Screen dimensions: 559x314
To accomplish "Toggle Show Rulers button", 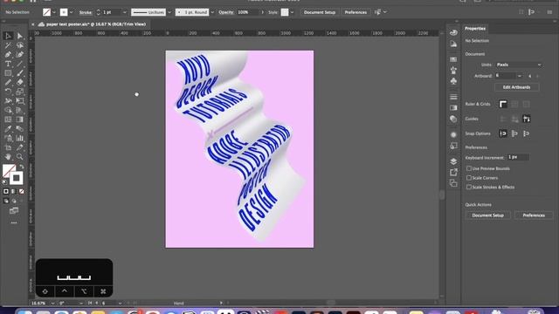I will 503,104.
